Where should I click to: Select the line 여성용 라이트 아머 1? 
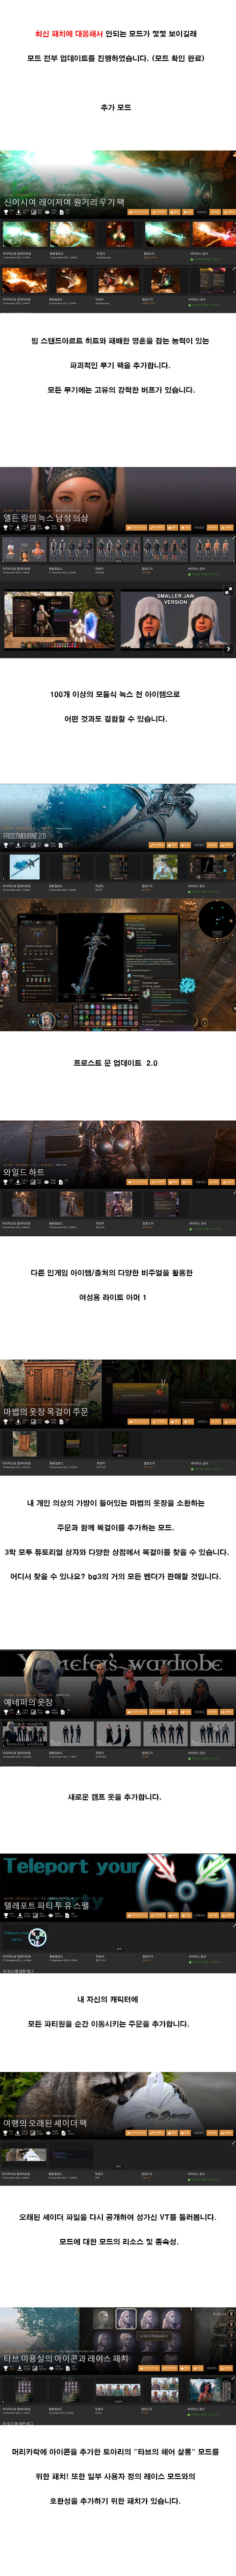coord(113,1297)
